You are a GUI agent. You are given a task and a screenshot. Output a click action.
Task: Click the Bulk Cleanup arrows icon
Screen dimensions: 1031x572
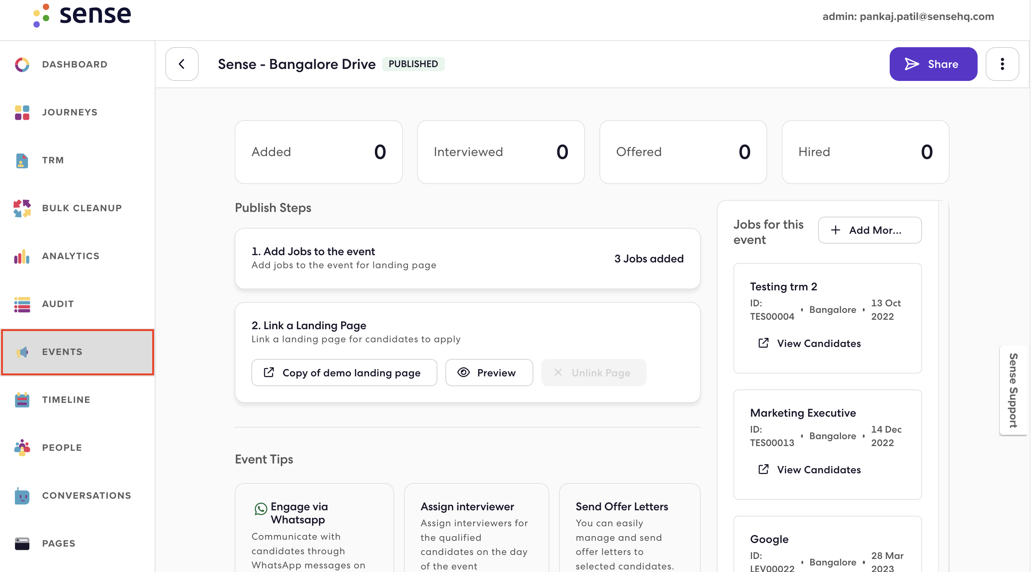22,208
